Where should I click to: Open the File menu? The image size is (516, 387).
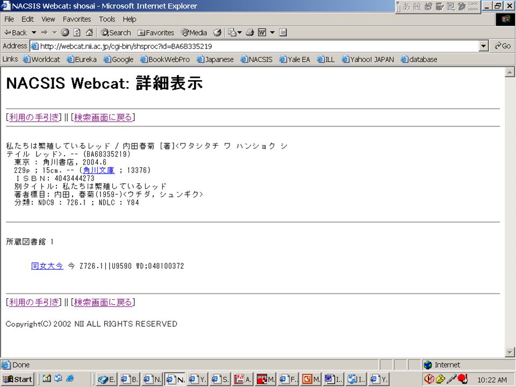click(x=9, y=19)
